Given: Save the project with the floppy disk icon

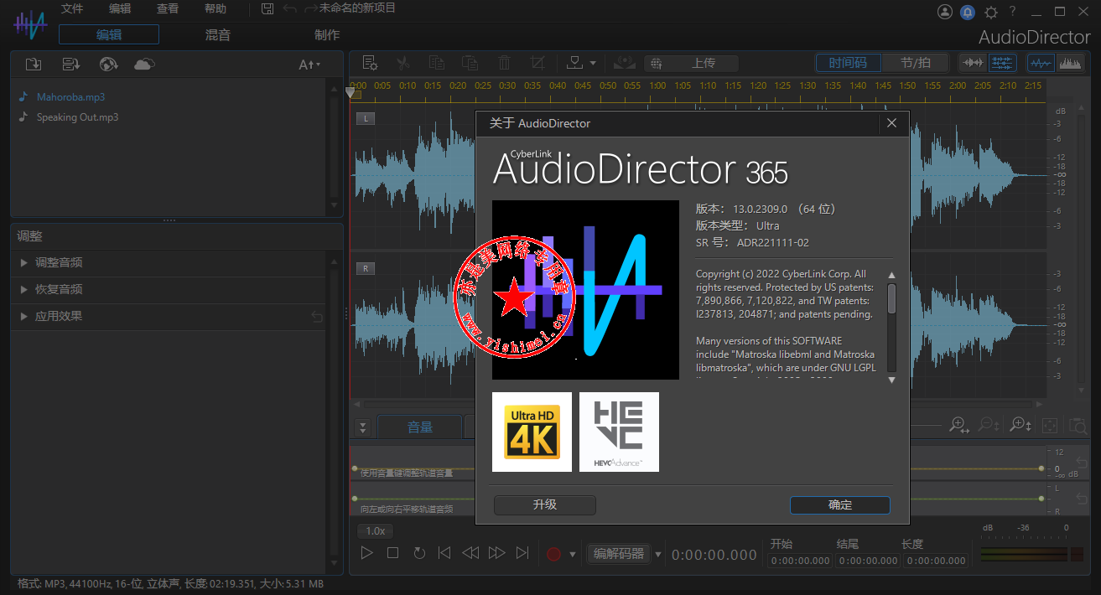Looking at the screenshot, I should tap(267, 8).
